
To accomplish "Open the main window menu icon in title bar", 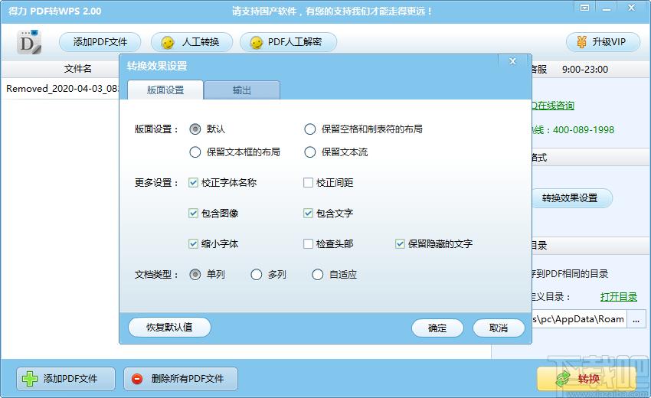I will point(584,8).
